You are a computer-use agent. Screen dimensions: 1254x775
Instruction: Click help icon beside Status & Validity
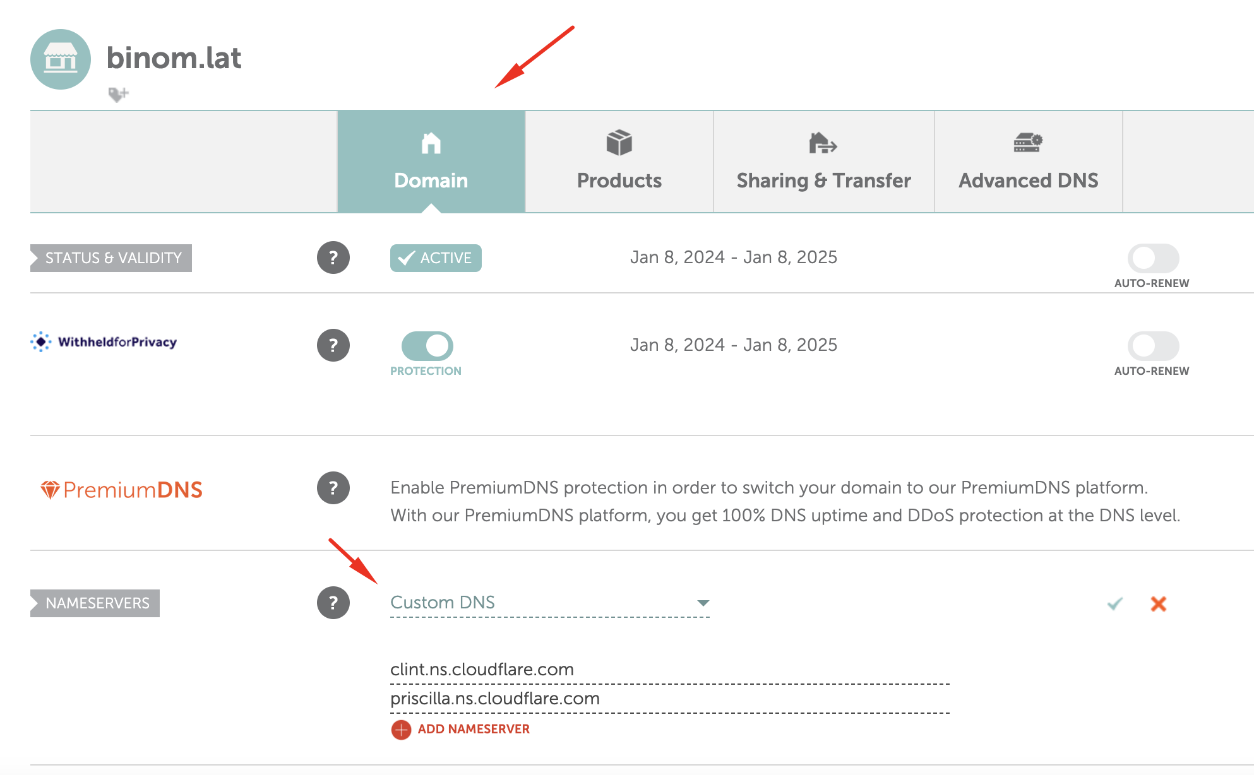(333, 257)
